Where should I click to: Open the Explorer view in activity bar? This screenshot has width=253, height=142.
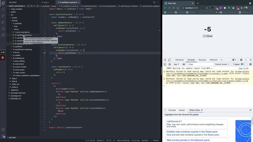(x=3, y=3)
